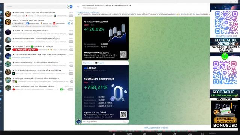Select the ОБЩИЙ ЧАТ topic

(x=18, y=23)
